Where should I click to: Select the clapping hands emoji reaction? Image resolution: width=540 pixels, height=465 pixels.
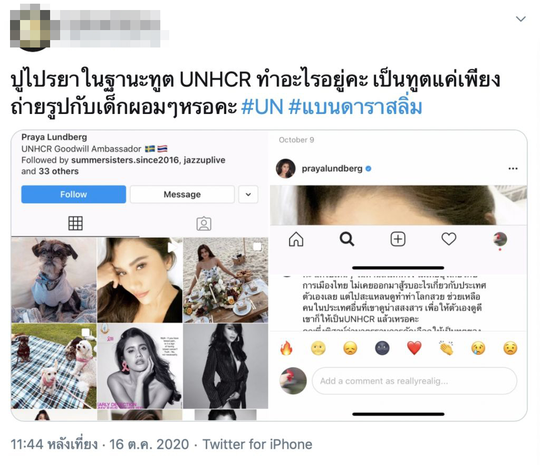coord(446,348)
